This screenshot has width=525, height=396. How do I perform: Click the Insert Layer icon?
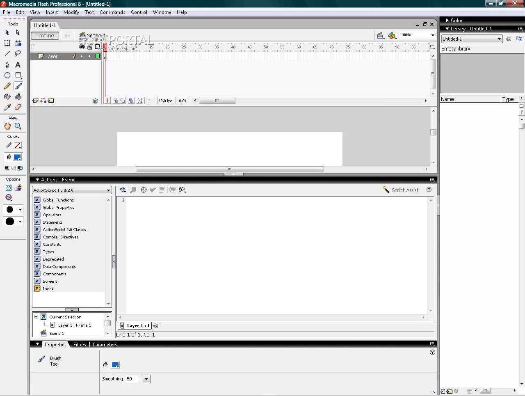click(x=35, y=101)
